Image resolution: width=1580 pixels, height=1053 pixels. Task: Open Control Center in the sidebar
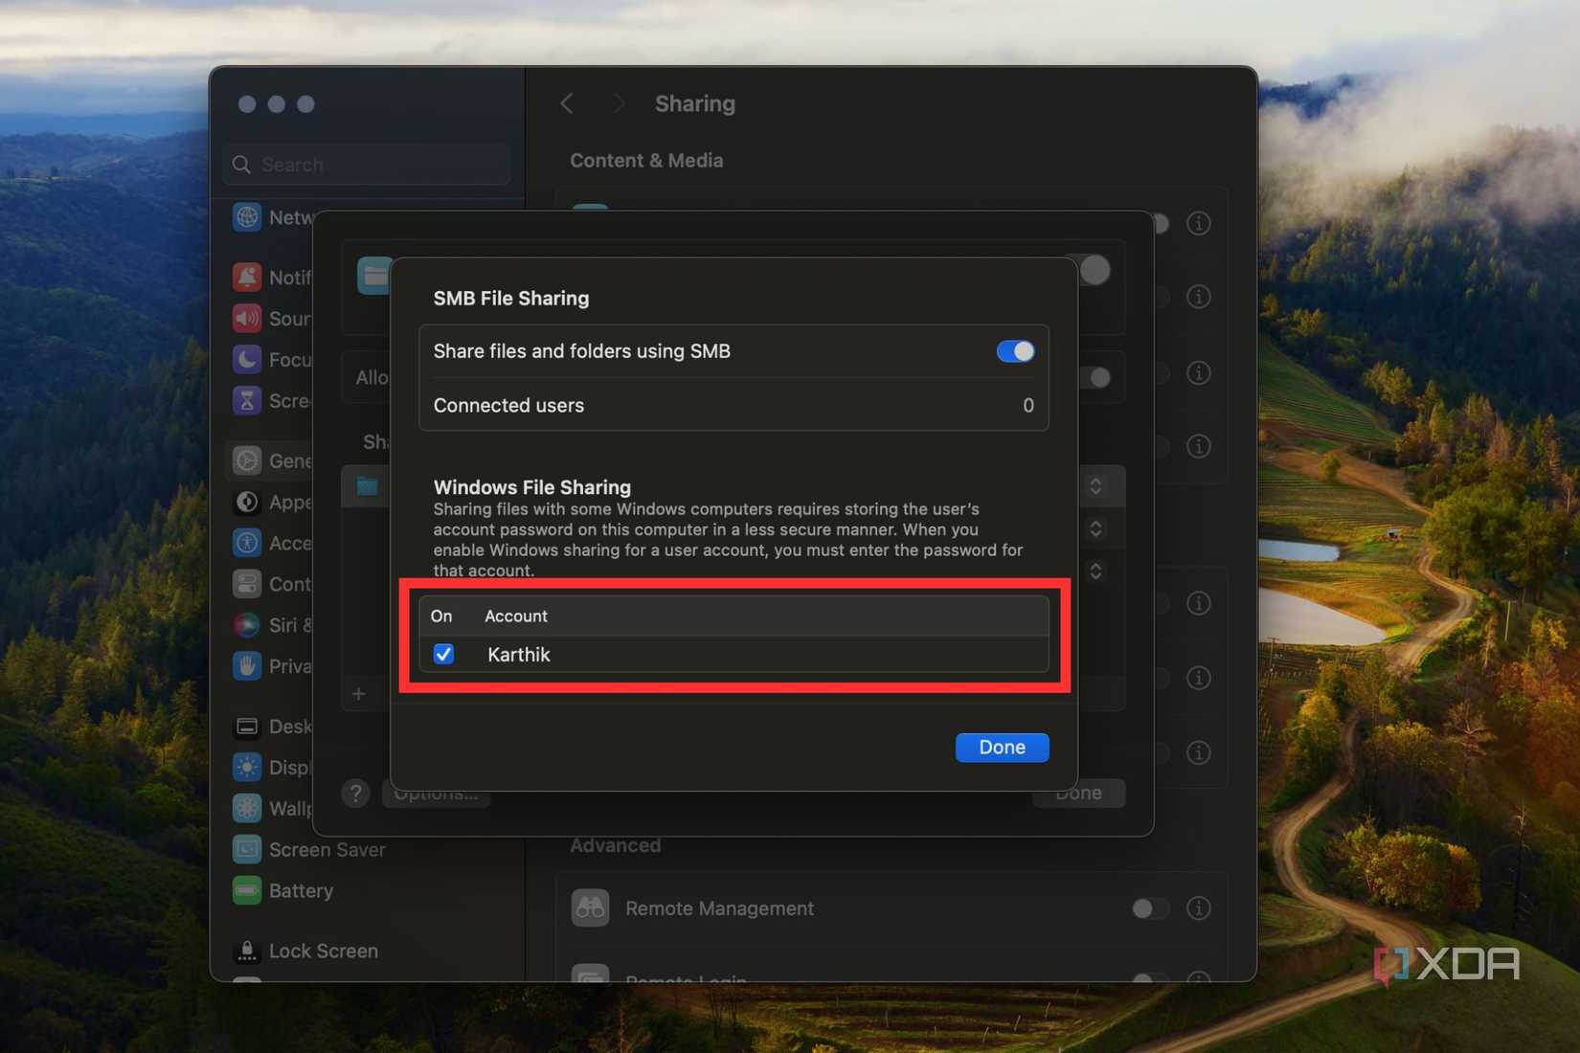[273, 584]
